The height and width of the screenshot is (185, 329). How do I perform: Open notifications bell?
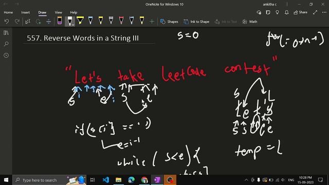point(286,12)
